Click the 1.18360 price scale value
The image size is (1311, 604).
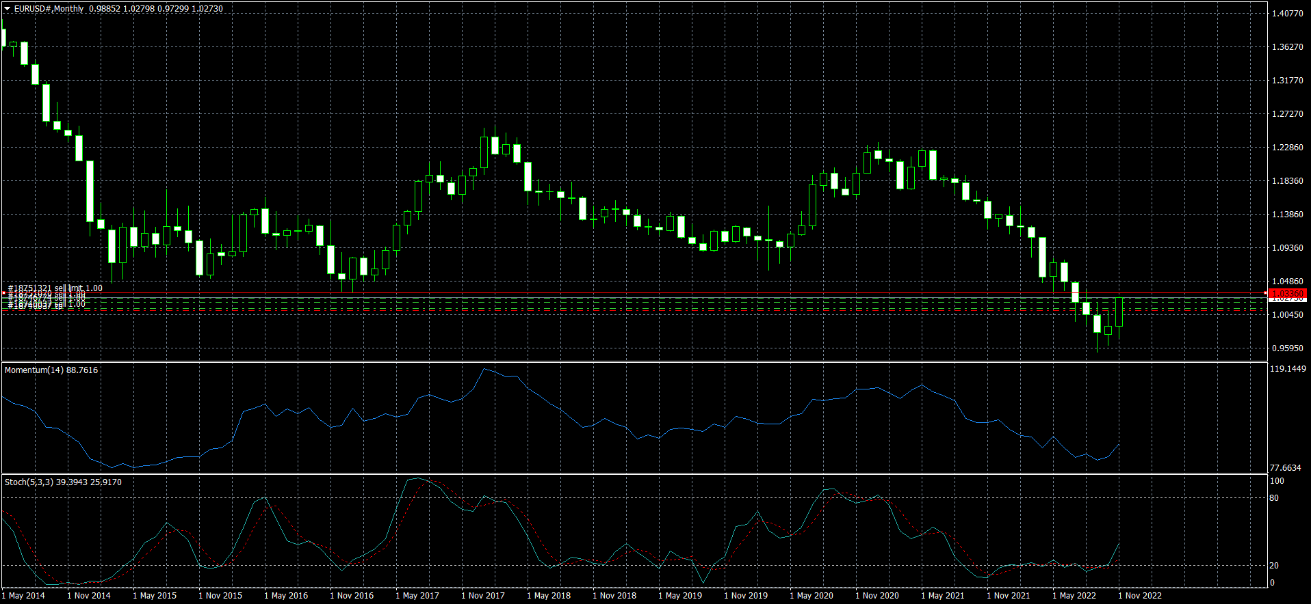(x=1287, y=181)
